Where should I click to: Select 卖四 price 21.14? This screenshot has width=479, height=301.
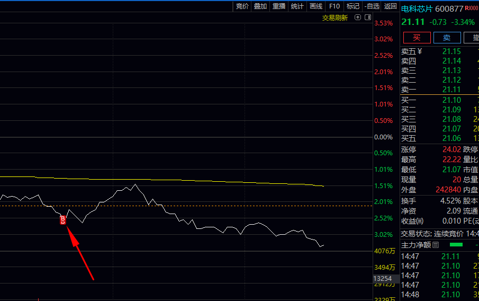coord(451,61)
